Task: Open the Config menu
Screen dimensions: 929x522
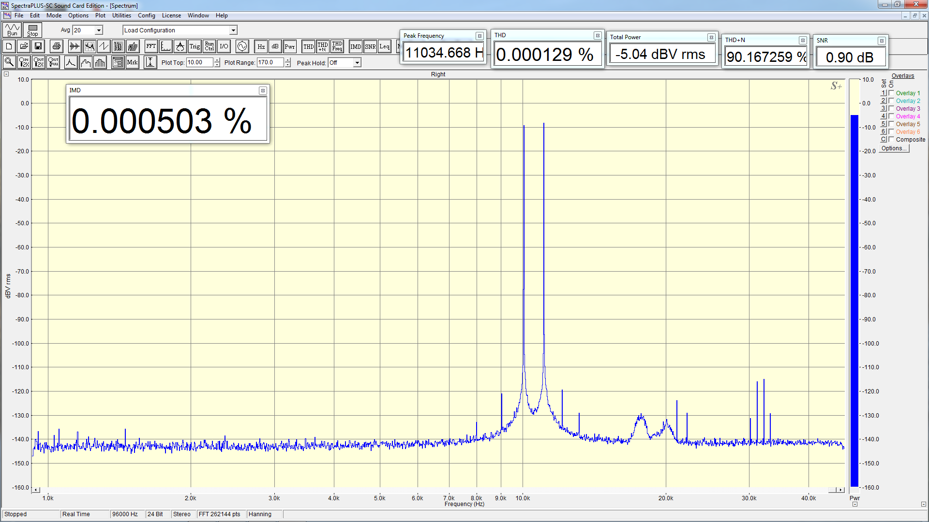Action: (146, 15)
